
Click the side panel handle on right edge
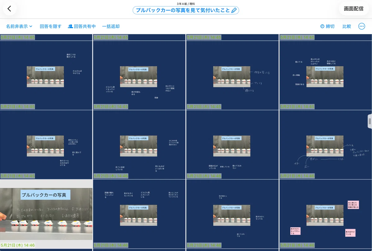coord(370,121)
